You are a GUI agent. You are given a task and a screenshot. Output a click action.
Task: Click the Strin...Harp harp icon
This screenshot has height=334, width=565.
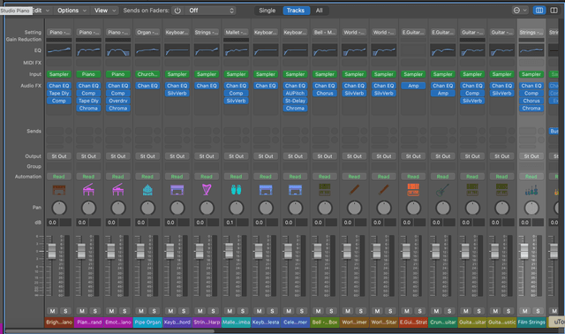[207, 190]
